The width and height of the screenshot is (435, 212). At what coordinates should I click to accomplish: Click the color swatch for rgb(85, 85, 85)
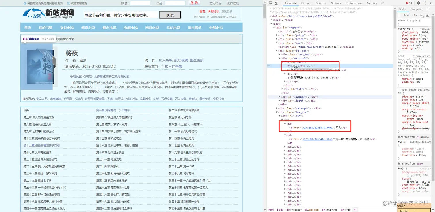(408, 182)
